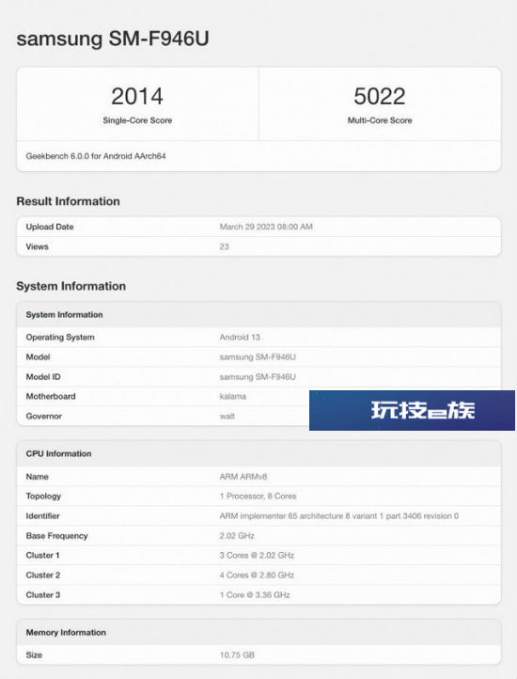The height and width of the screenshot is (679, 517).
Task: Select the Operating System Android 13 row
Action: pos(258,338)
